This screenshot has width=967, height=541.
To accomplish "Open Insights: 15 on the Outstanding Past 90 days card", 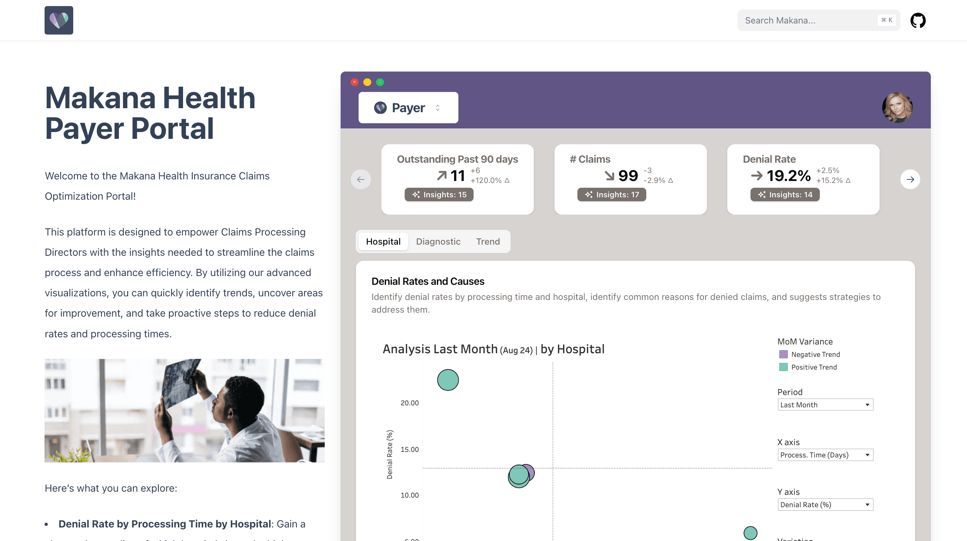I will pos(439,195).
